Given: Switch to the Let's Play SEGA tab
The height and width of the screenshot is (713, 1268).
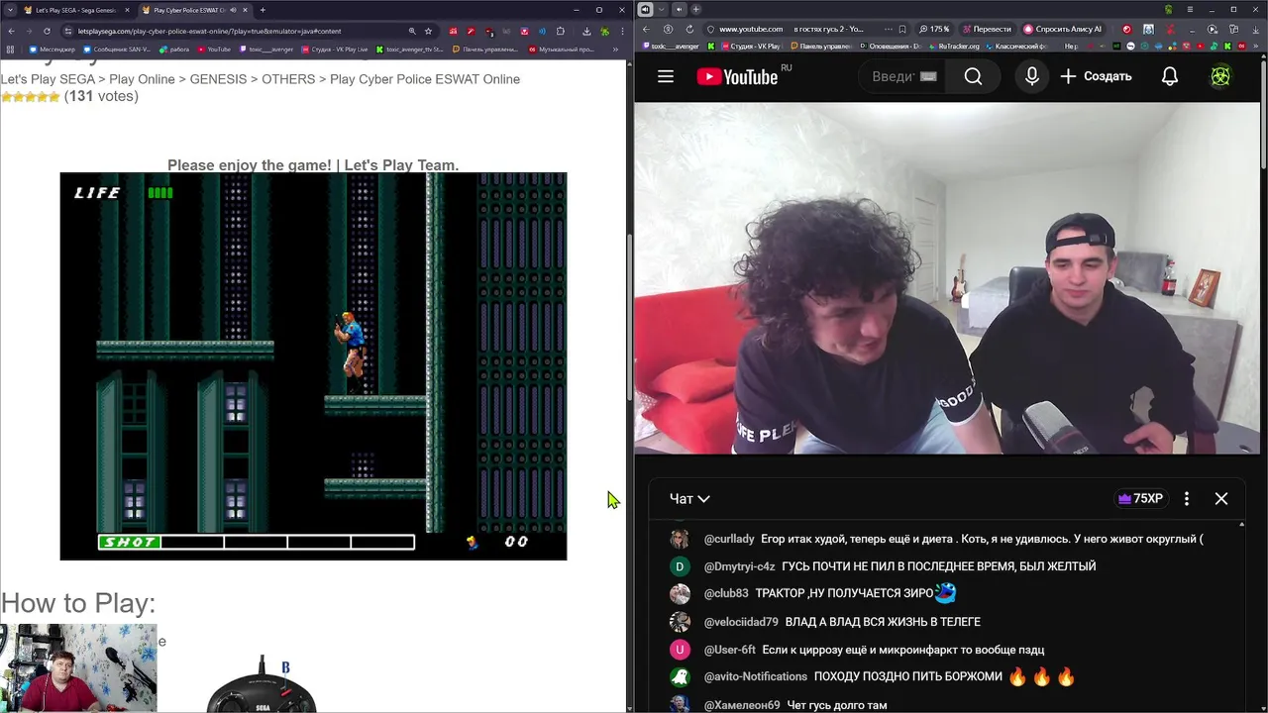Looking at the screenshot, I should click(79, 10).
